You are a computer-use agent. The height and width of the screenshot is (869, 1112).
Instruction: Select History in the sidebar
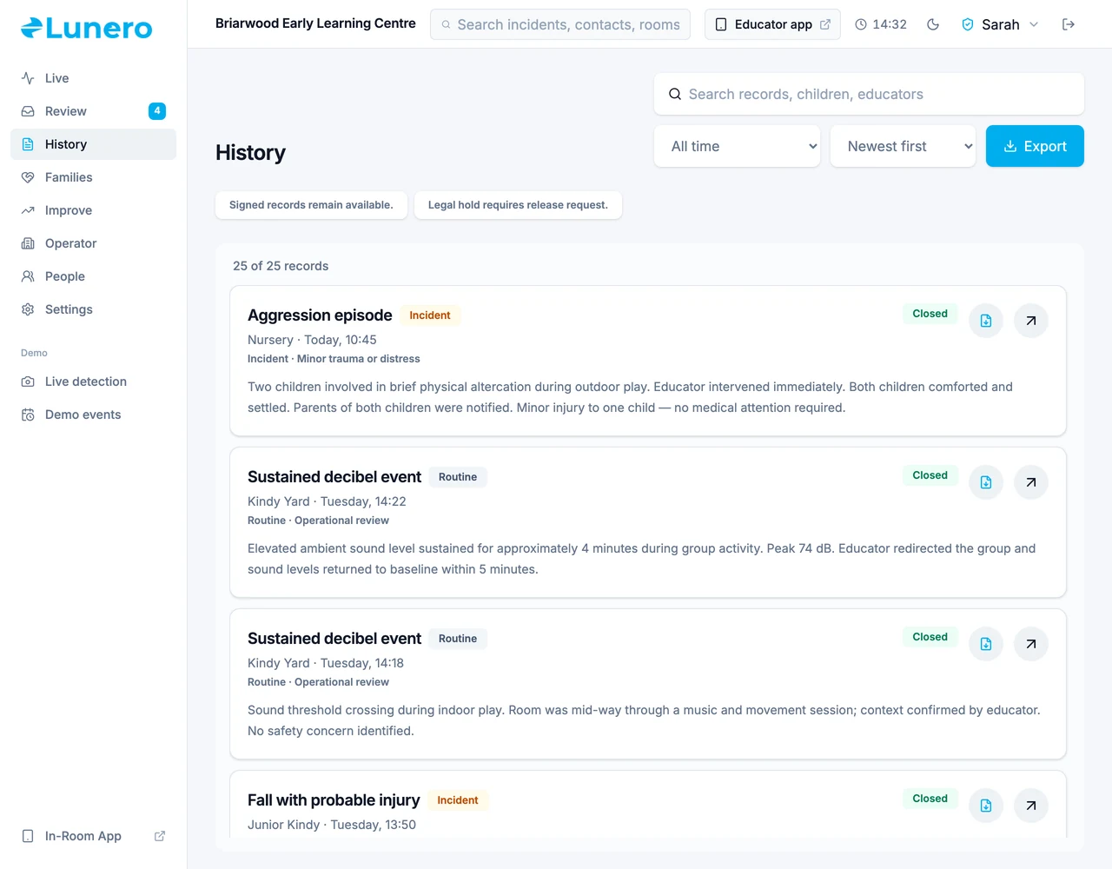pos(93,144)
